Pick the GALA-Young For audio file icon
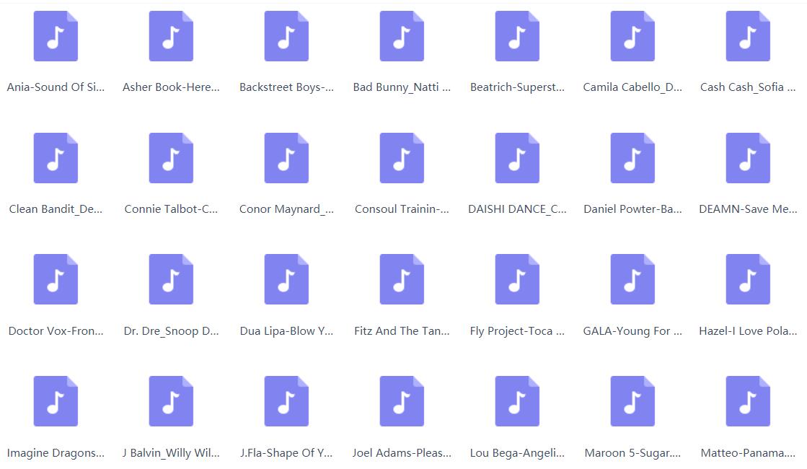 (632, 279)
